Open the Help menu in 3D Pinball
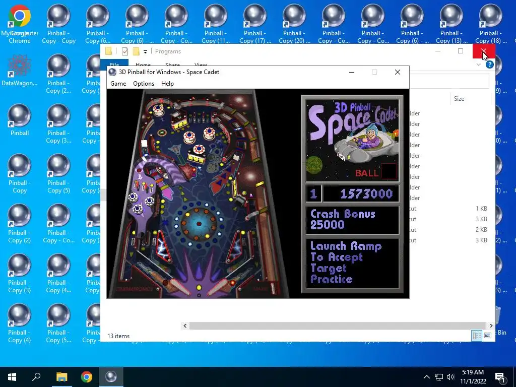 [x=167, y=84]
